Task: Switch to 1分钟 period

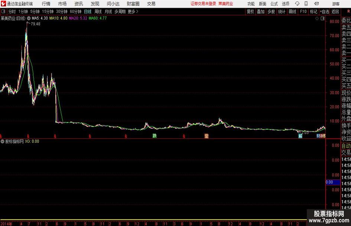Action: click(x=23, y=12)
